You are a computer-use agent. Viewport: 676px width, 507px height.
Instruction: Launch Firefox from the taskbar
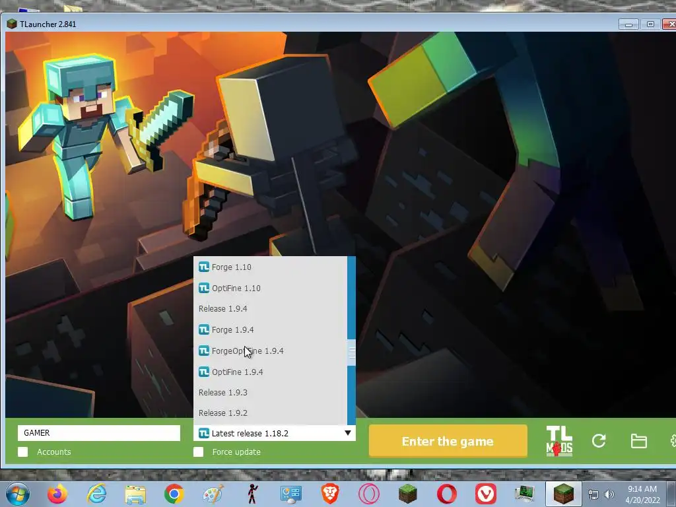pyautogui.click(x=57, y=494)
